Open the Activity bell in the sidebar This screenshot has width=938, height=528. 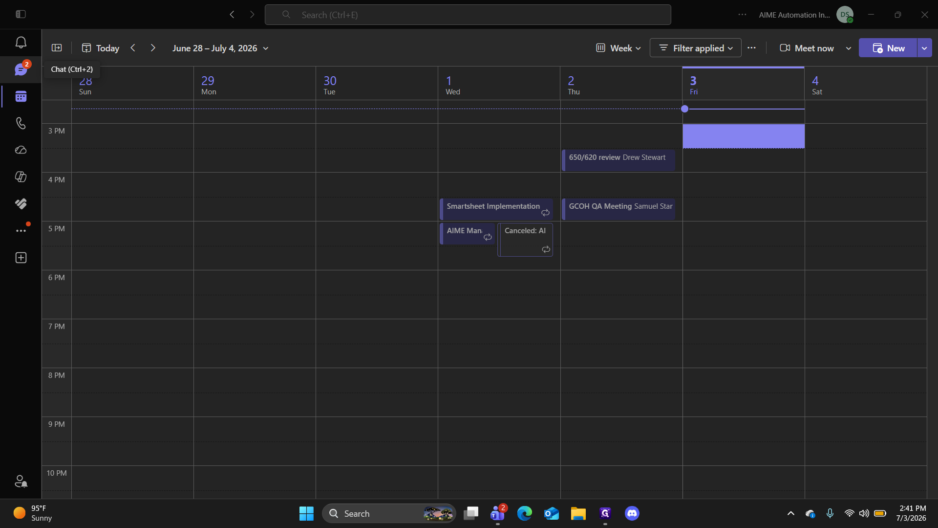point(21,43)
